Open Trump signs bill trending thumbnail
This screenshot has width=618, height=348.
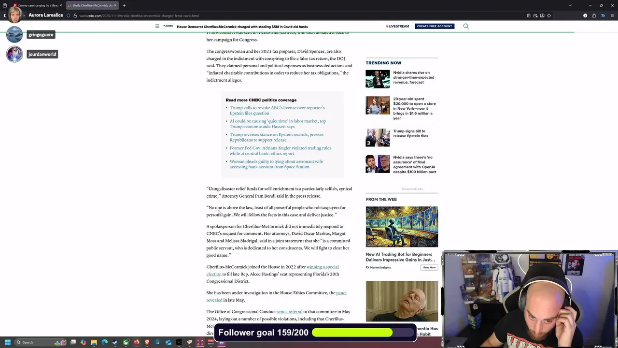click(378, 137)
